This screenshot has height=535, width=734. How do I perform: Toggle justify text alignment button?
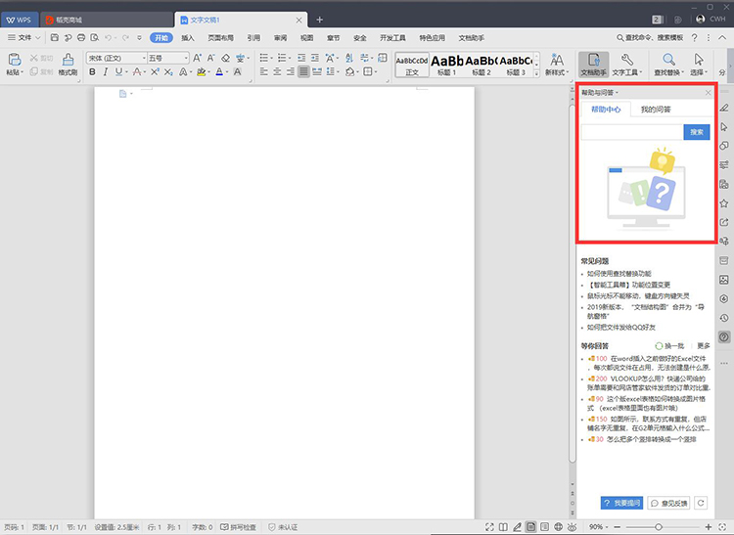(303, 71)
